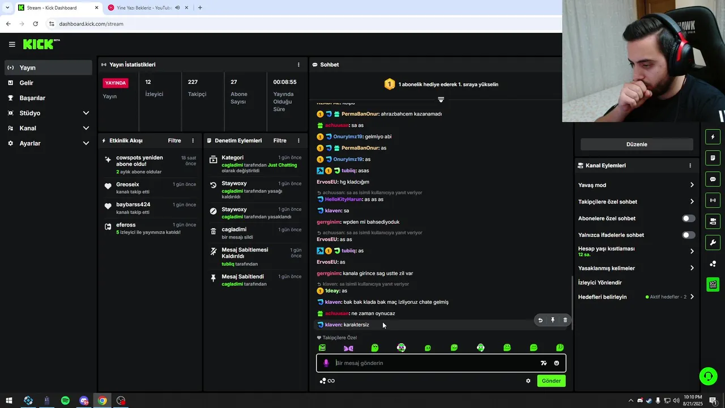Open Yayın İstatistikleri three-dot menu
Viewport: 725px width, 408px height.
298,65
